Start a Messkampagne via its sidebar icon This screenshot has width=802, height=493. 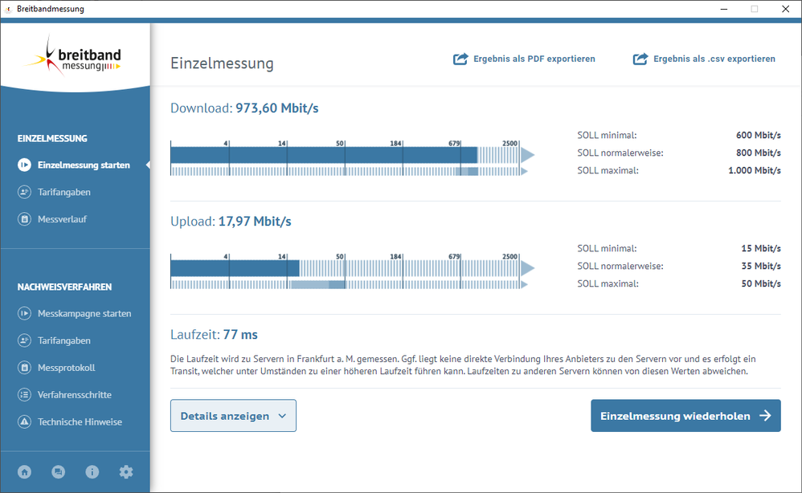(24, 313)
